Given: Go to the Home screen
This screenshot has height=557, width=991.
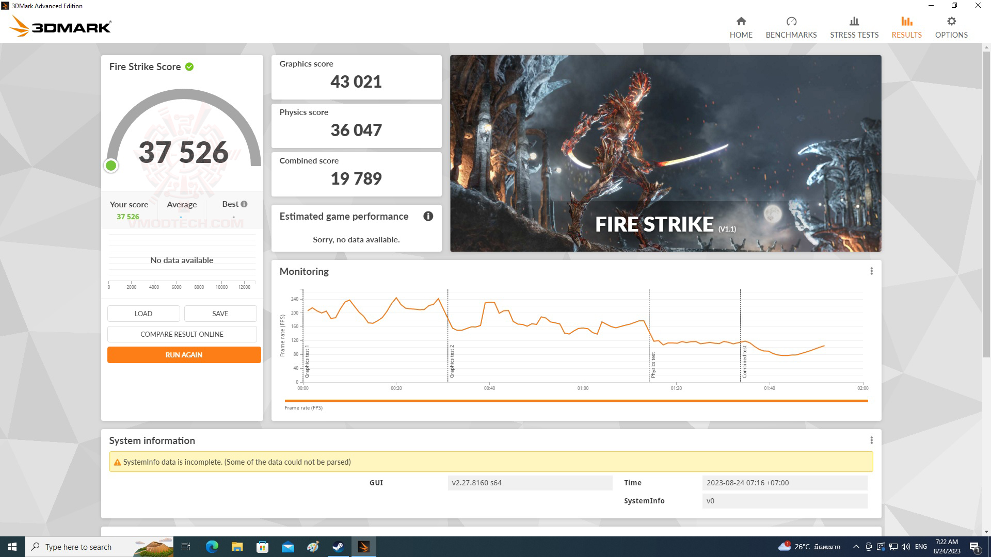Looking at the screenshot, I should 741,26.
